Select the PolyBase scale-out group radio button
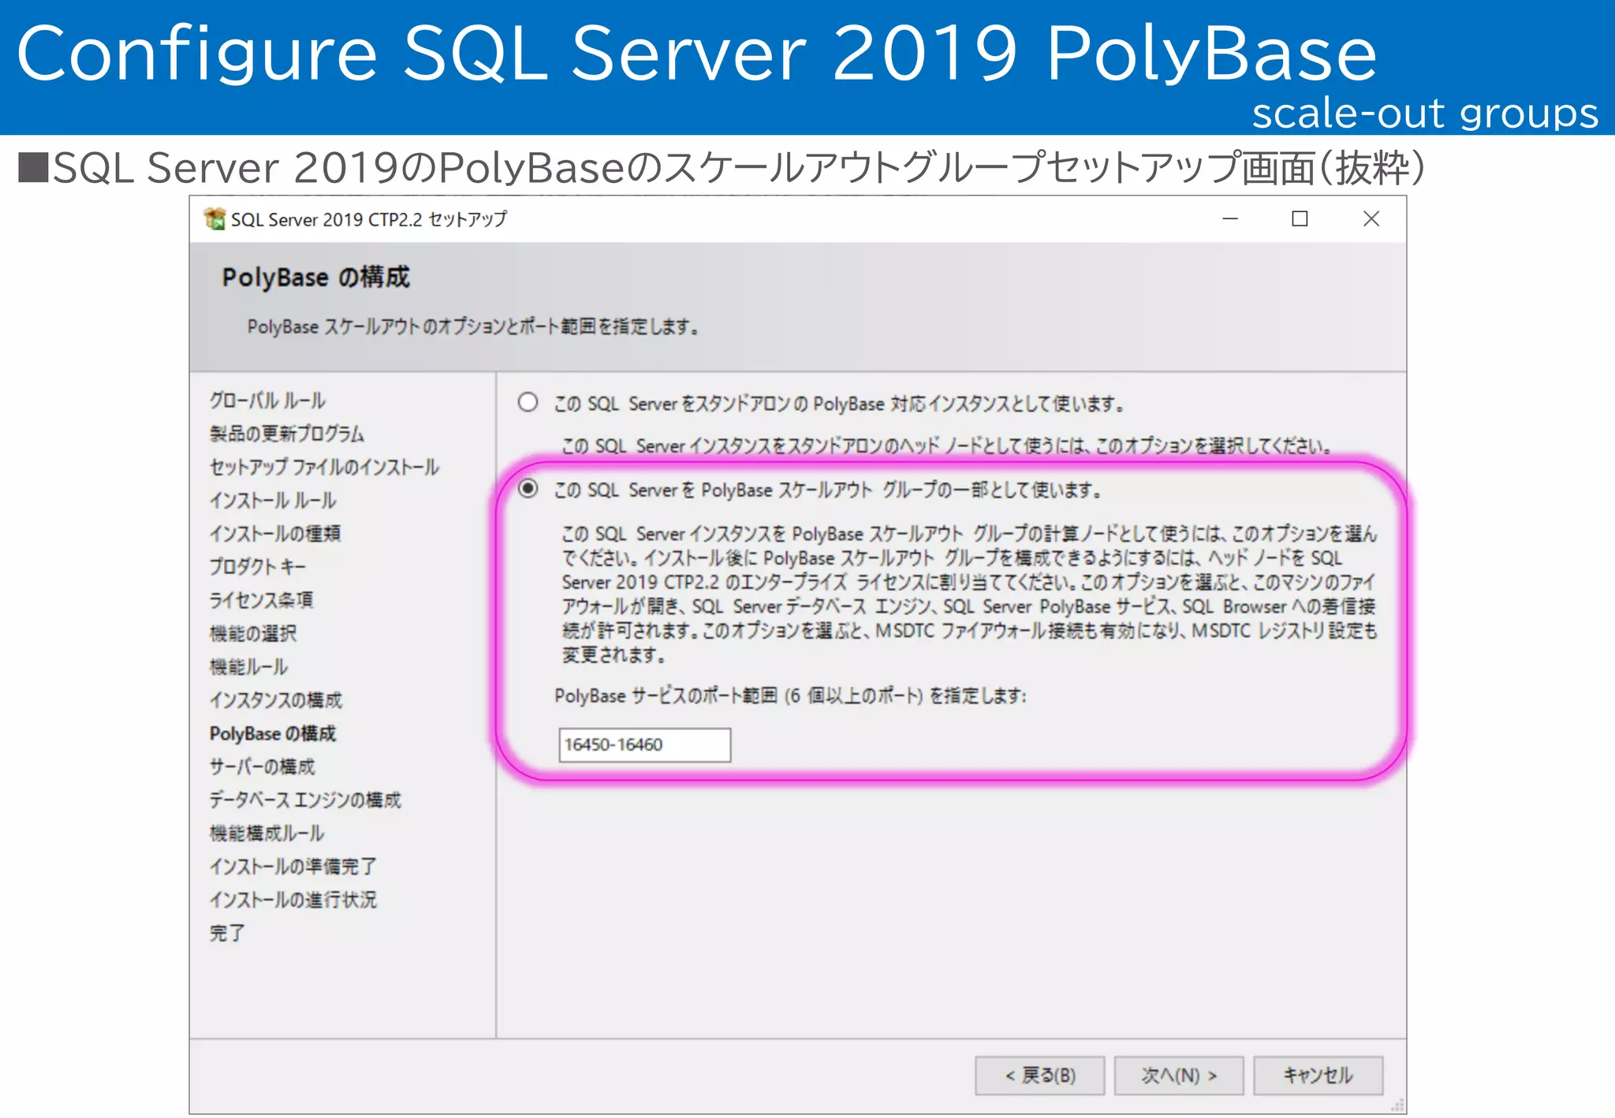Image resolution: width=1615 pixels, height=1118 pixels. point(528,489)
